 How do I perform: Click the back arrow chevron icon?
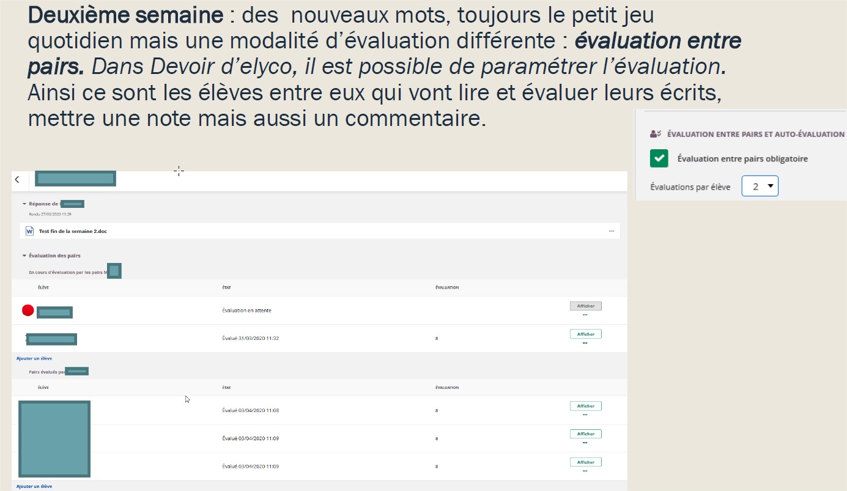pos(17,179)
